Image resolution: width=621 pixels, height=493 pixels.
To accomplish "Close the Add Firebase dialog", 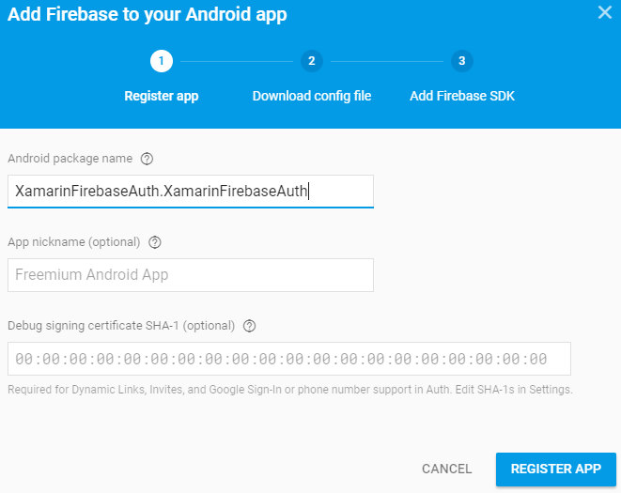I will [x=606, y=12].
